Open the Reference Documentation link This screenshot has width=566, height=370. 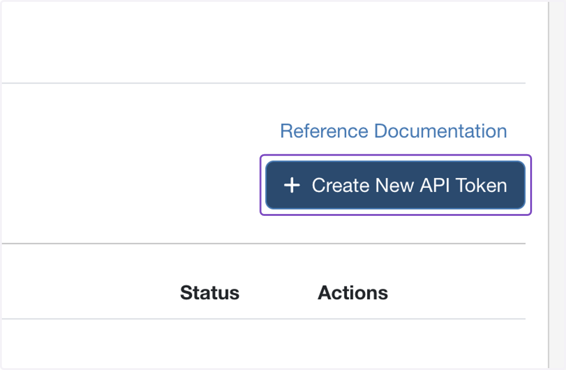coord(393,131)
